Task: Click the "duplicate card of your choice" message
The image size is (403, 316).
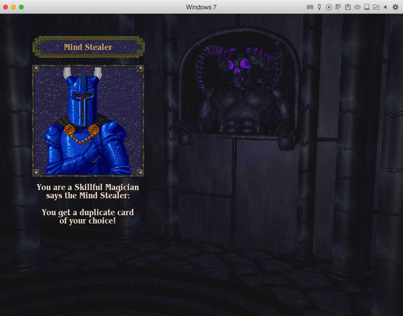Action: coord(88,216)
